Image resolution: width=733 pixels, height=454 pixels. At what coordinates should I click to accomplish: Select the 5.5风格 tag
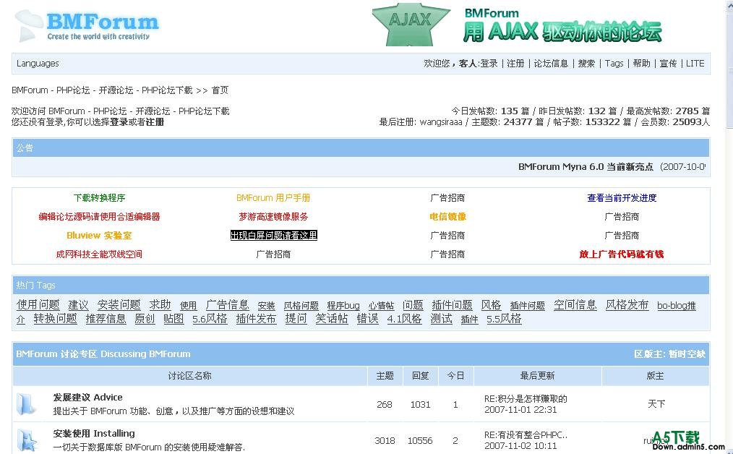point(504,319)
